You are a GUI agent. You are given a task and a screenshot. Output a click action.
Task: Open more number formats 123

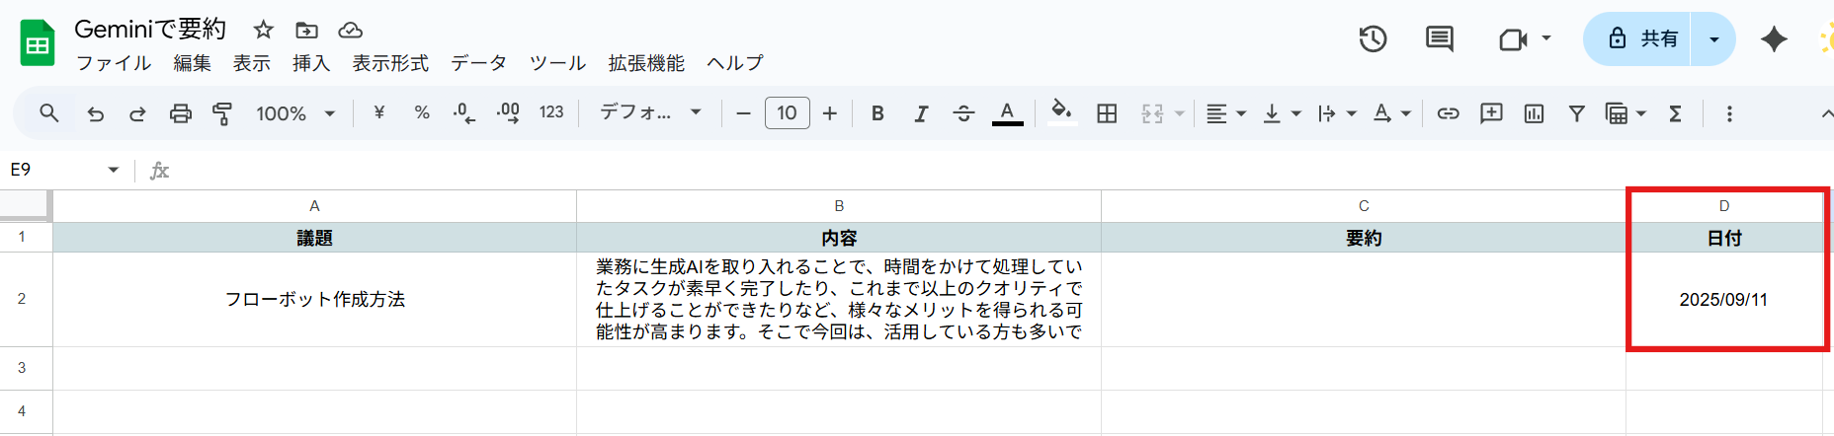pyautogui.click(x=551, y=112)
